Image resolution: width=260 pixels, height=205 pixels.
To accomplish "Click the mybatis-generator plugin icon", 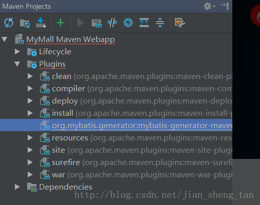I will coord(45,126).
